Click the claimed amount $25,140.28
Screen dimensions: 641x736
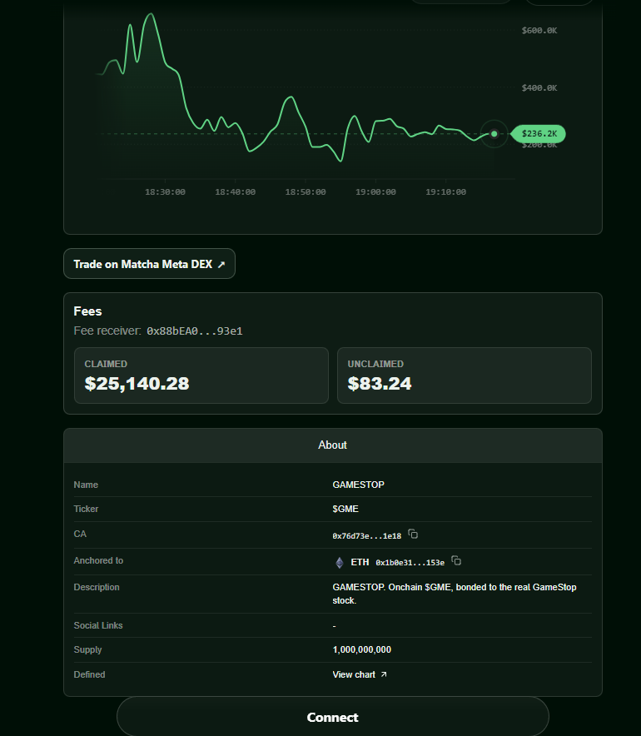click(x=137, y=384)
